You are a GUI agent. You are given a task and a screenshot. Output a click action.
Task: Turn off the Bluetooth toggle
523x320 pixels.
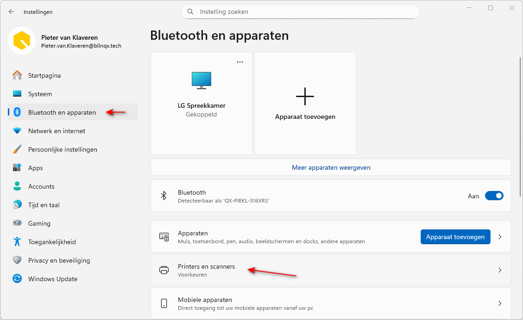(x=494, y=196)
